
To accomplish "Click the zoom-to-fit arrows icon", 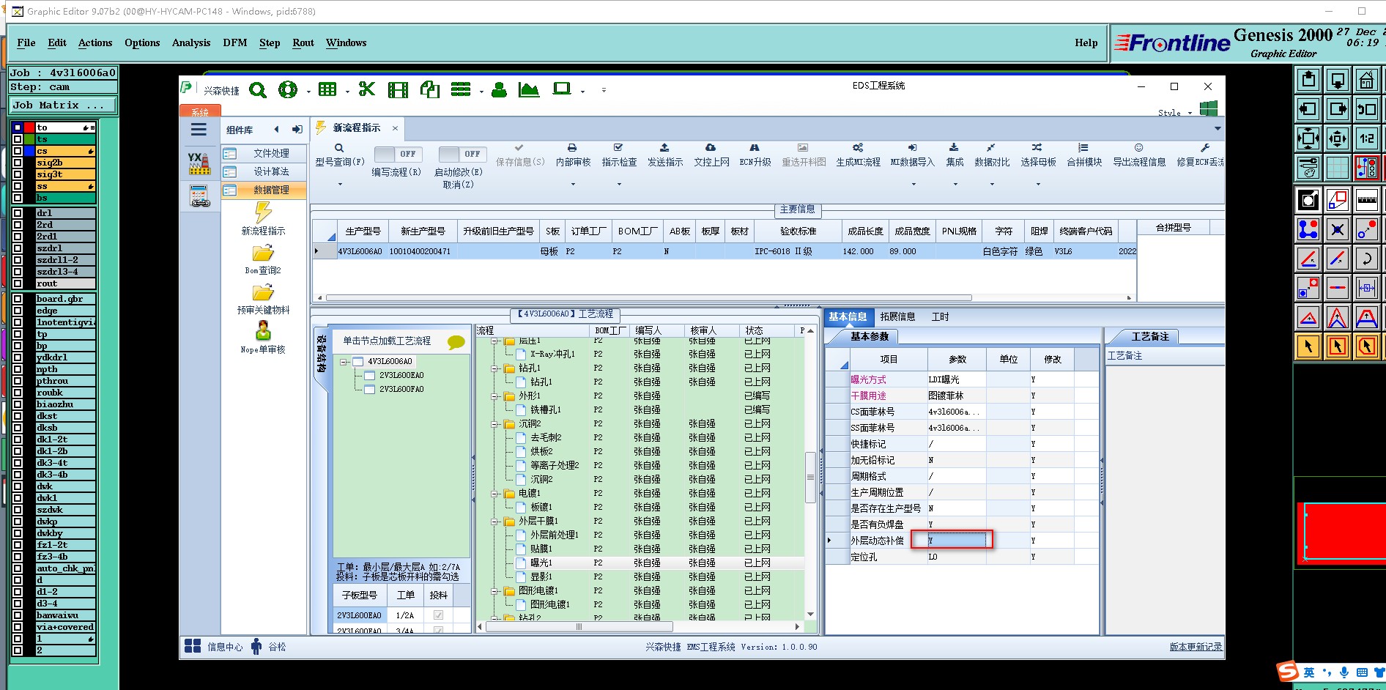I will [1308, 138].
